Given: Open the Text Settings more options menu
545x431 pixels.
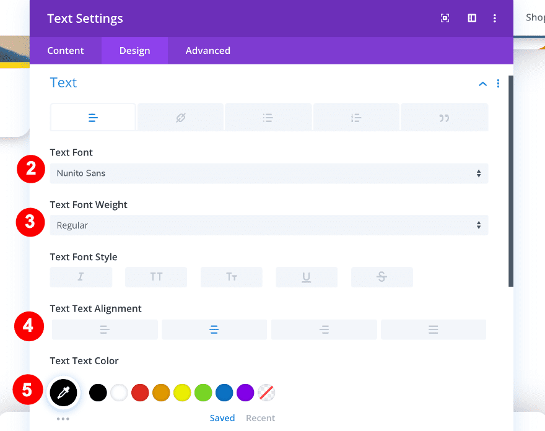Looking at the screenshot, I should [495, 19].
